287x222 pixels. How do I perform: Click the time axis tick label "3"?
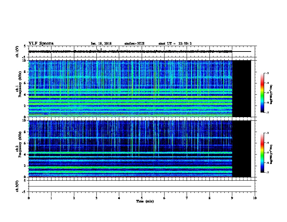click(x=96, y=198)
